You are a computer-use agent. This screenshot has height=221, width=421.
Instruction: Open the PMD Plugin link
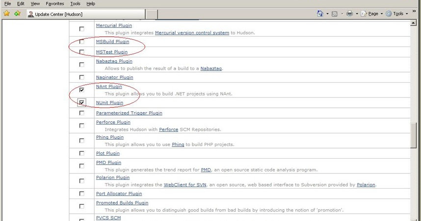109,163
